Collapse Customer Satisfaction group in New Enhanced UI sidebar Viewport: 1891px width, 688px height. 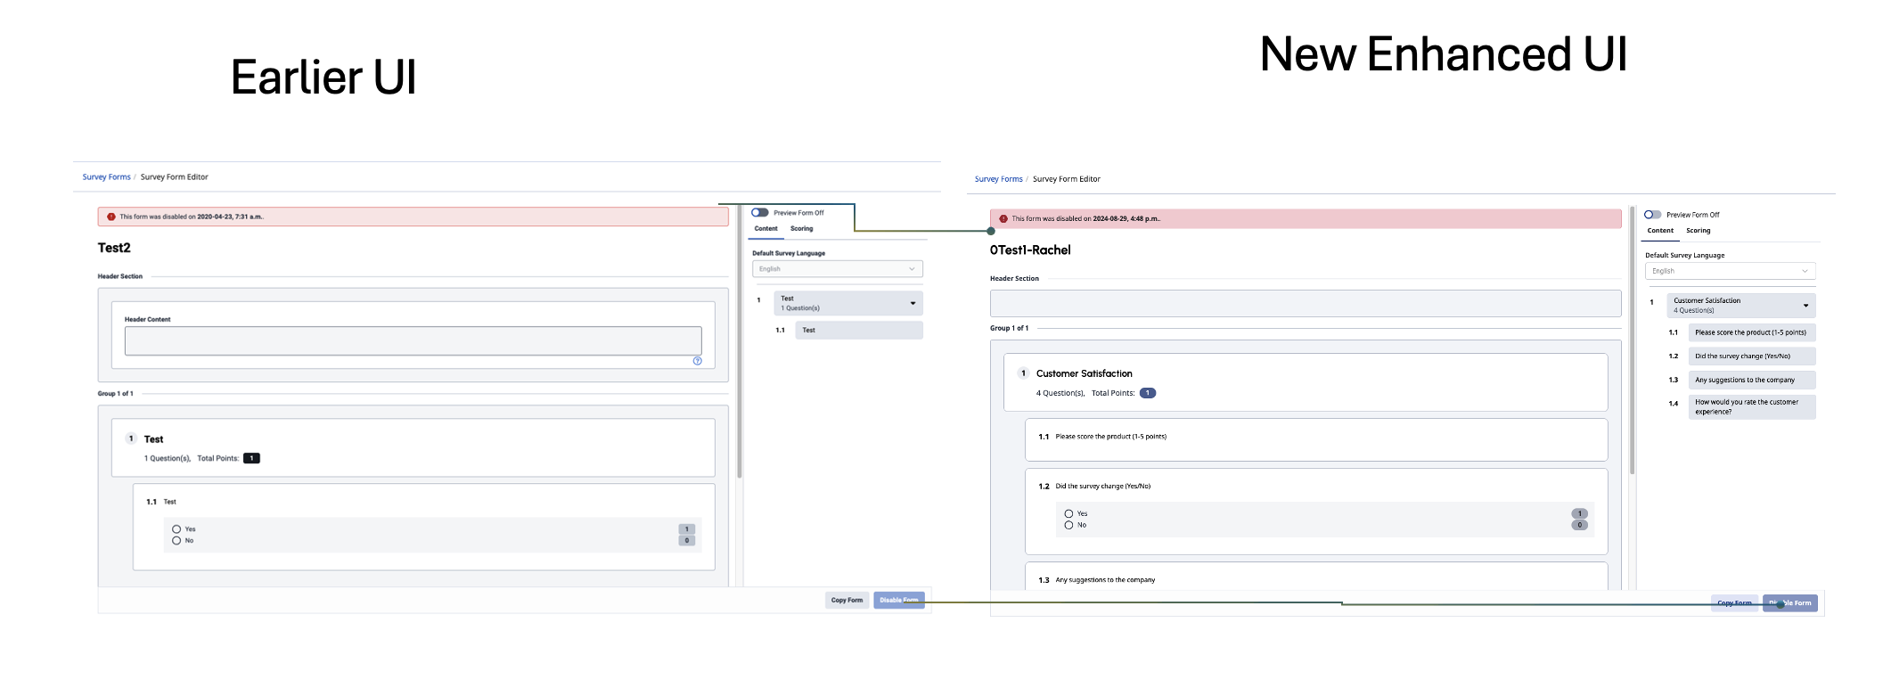coord(1805,306)
